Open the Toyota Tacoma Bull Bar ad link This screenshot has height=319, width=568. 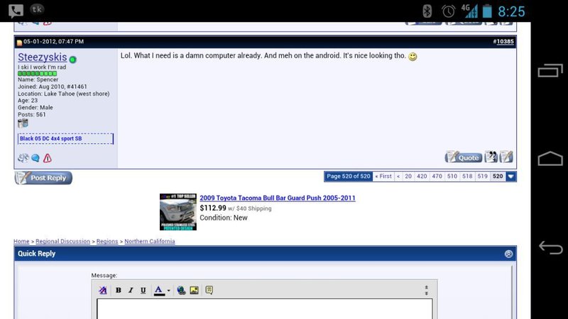pos(278,198)
